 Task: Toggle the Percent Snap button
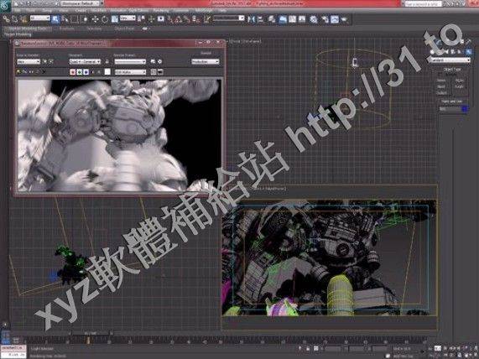coord(186,19)
